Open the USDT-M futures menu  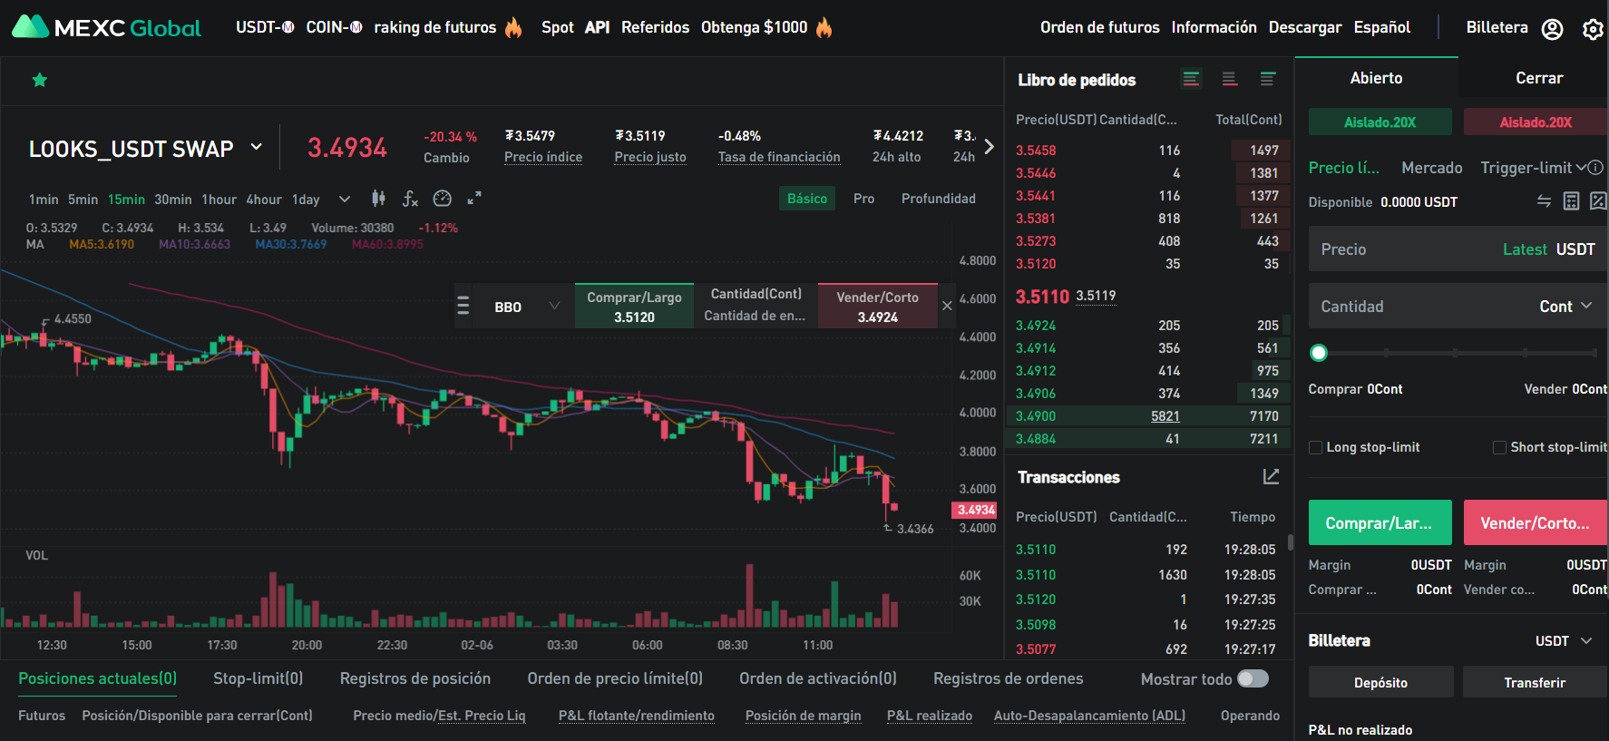pyautogui.click(x=265, y=27)
